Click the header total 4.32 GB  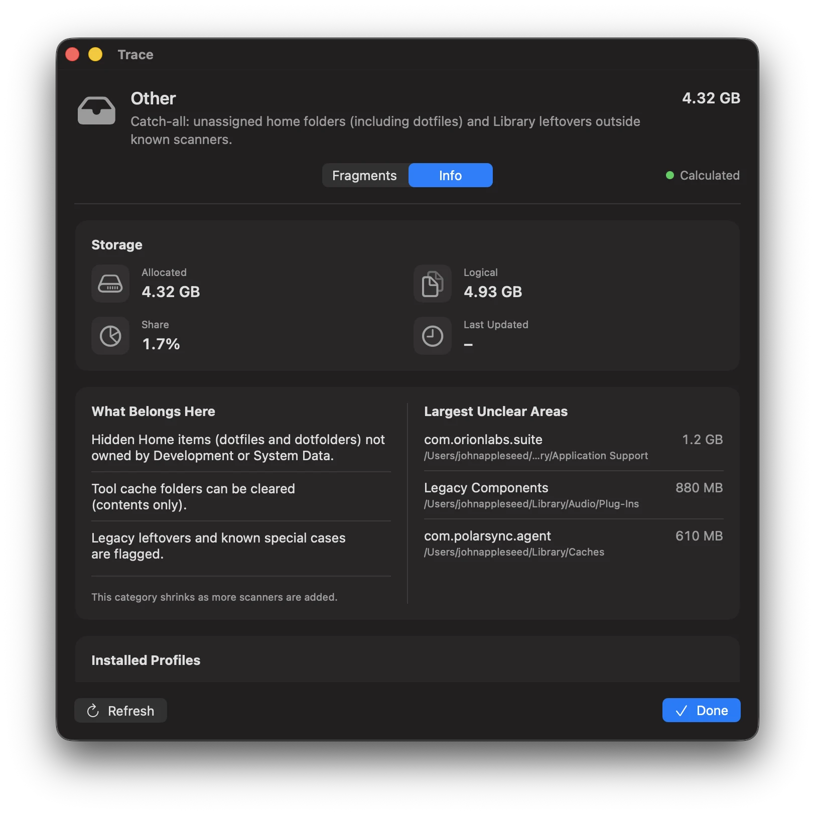[x=711, y=98]
